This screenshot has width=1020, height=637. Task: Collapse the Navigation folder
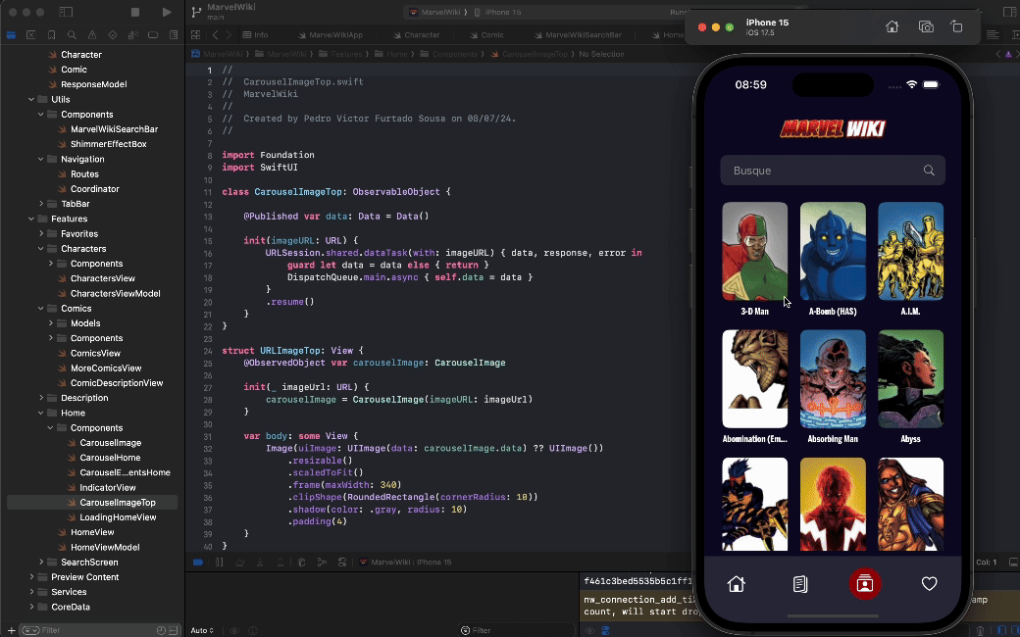(x=41, y=159)
